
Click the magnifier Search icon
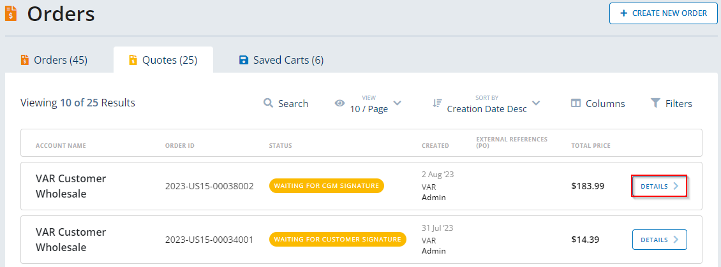(269, 103)
